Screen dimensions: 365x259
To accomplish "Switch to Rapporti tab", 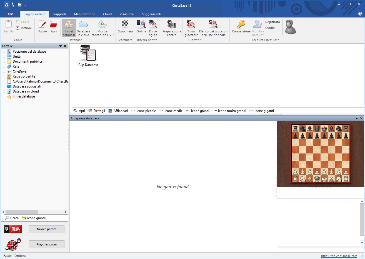I will point(59,14).
